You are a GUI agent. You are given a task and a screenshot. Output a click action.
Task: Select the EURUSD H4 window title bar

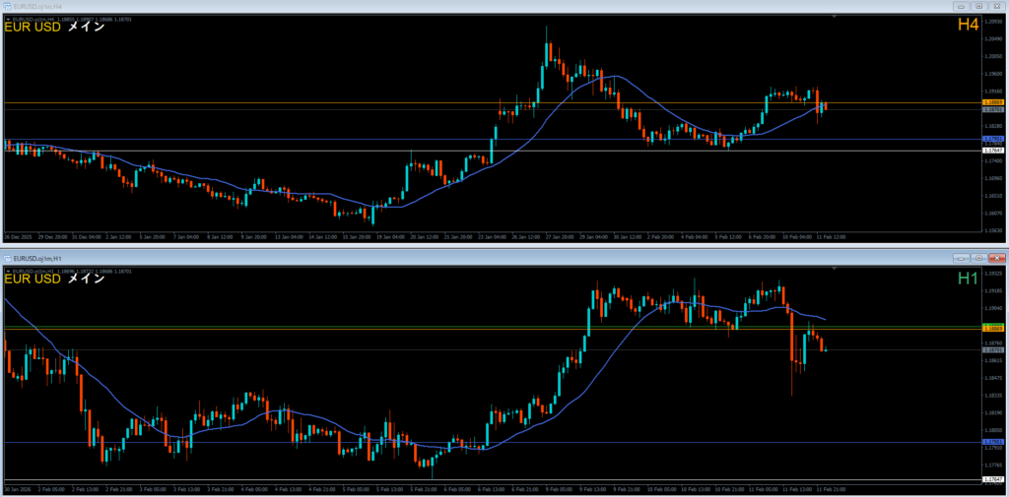pyautogui.click(x=394, y=5)
